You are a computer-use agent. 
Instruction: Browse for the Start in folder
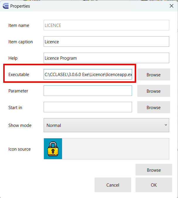coord(154,107)
